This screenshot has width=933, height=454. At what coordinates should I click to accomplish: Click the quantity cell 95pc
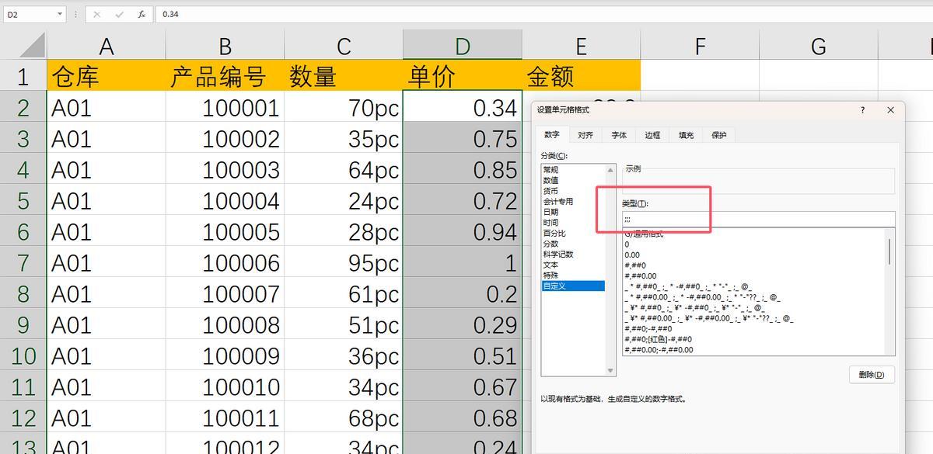[x=344, y=262]
